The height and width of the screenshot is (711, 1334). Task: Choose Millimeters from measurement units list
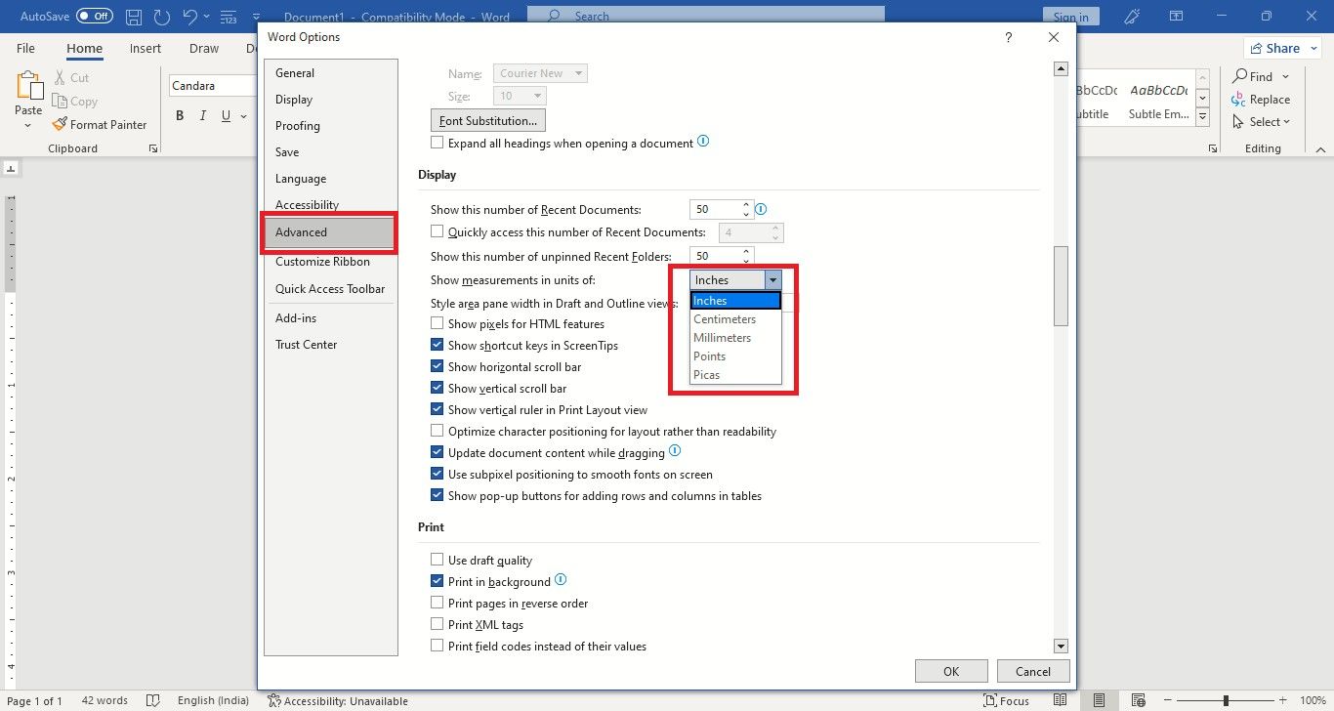735,338
